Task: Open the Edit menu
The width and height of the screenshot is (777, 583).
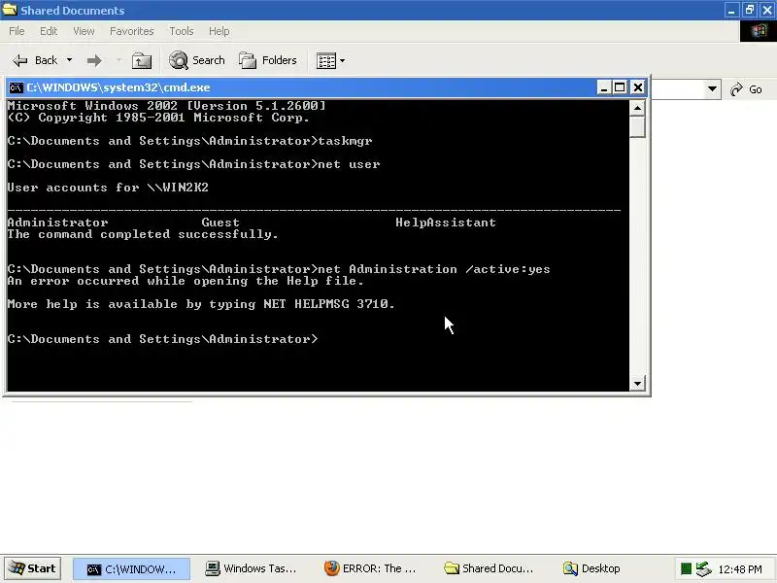Action: point(49,31)
